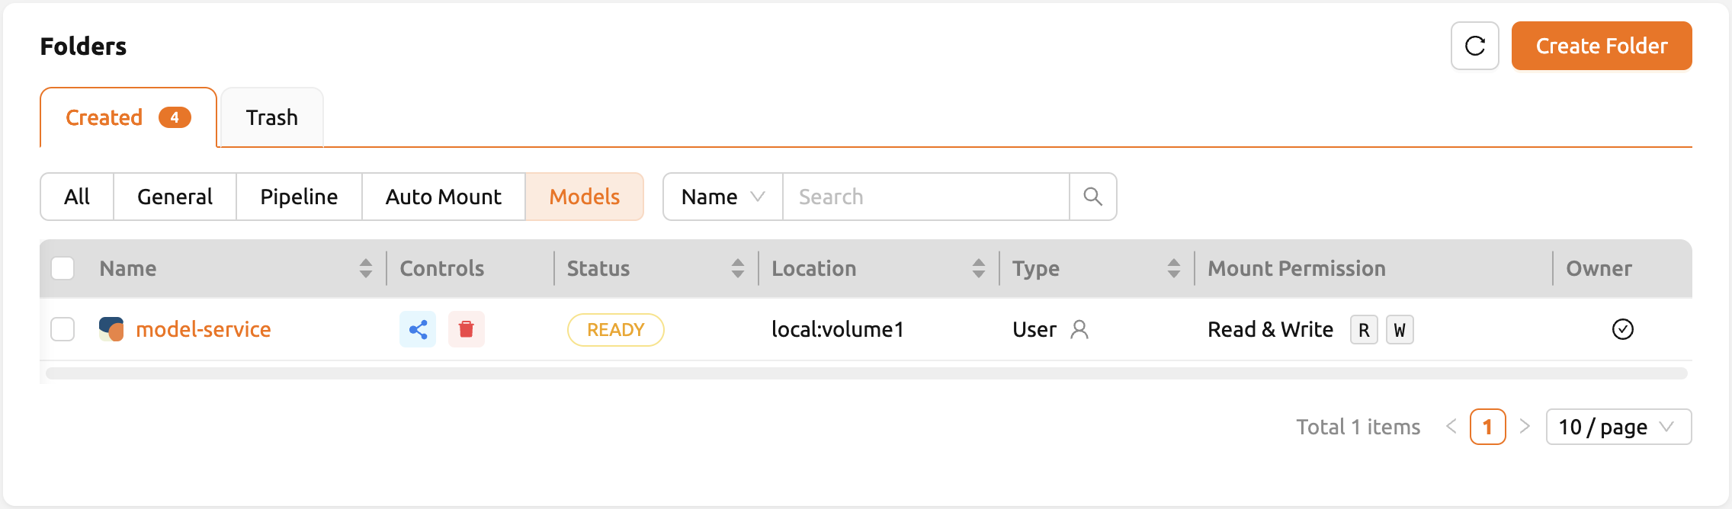The width and height of the screenshot is (1732, 509).
Task: Focus the Search input field
Action: (x=925, y=197)
